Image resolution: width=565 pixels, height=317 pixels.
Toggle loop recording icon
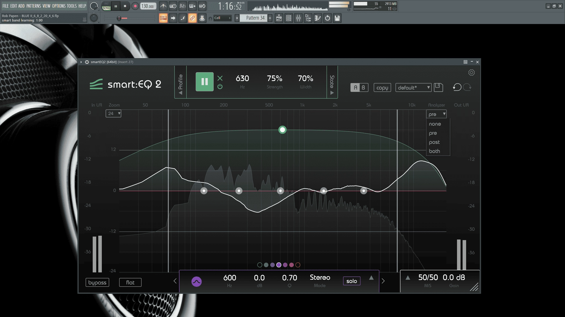pyautogui.click(x=202, y=6)
